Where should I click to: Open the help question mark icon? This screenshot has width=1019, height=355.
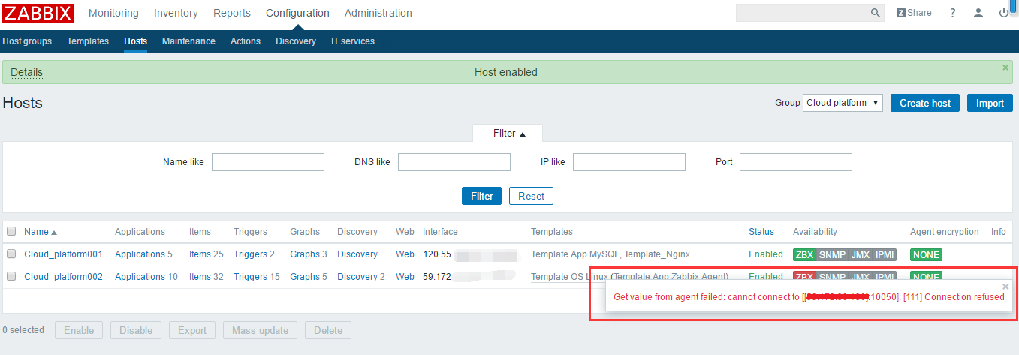point(953,13)
